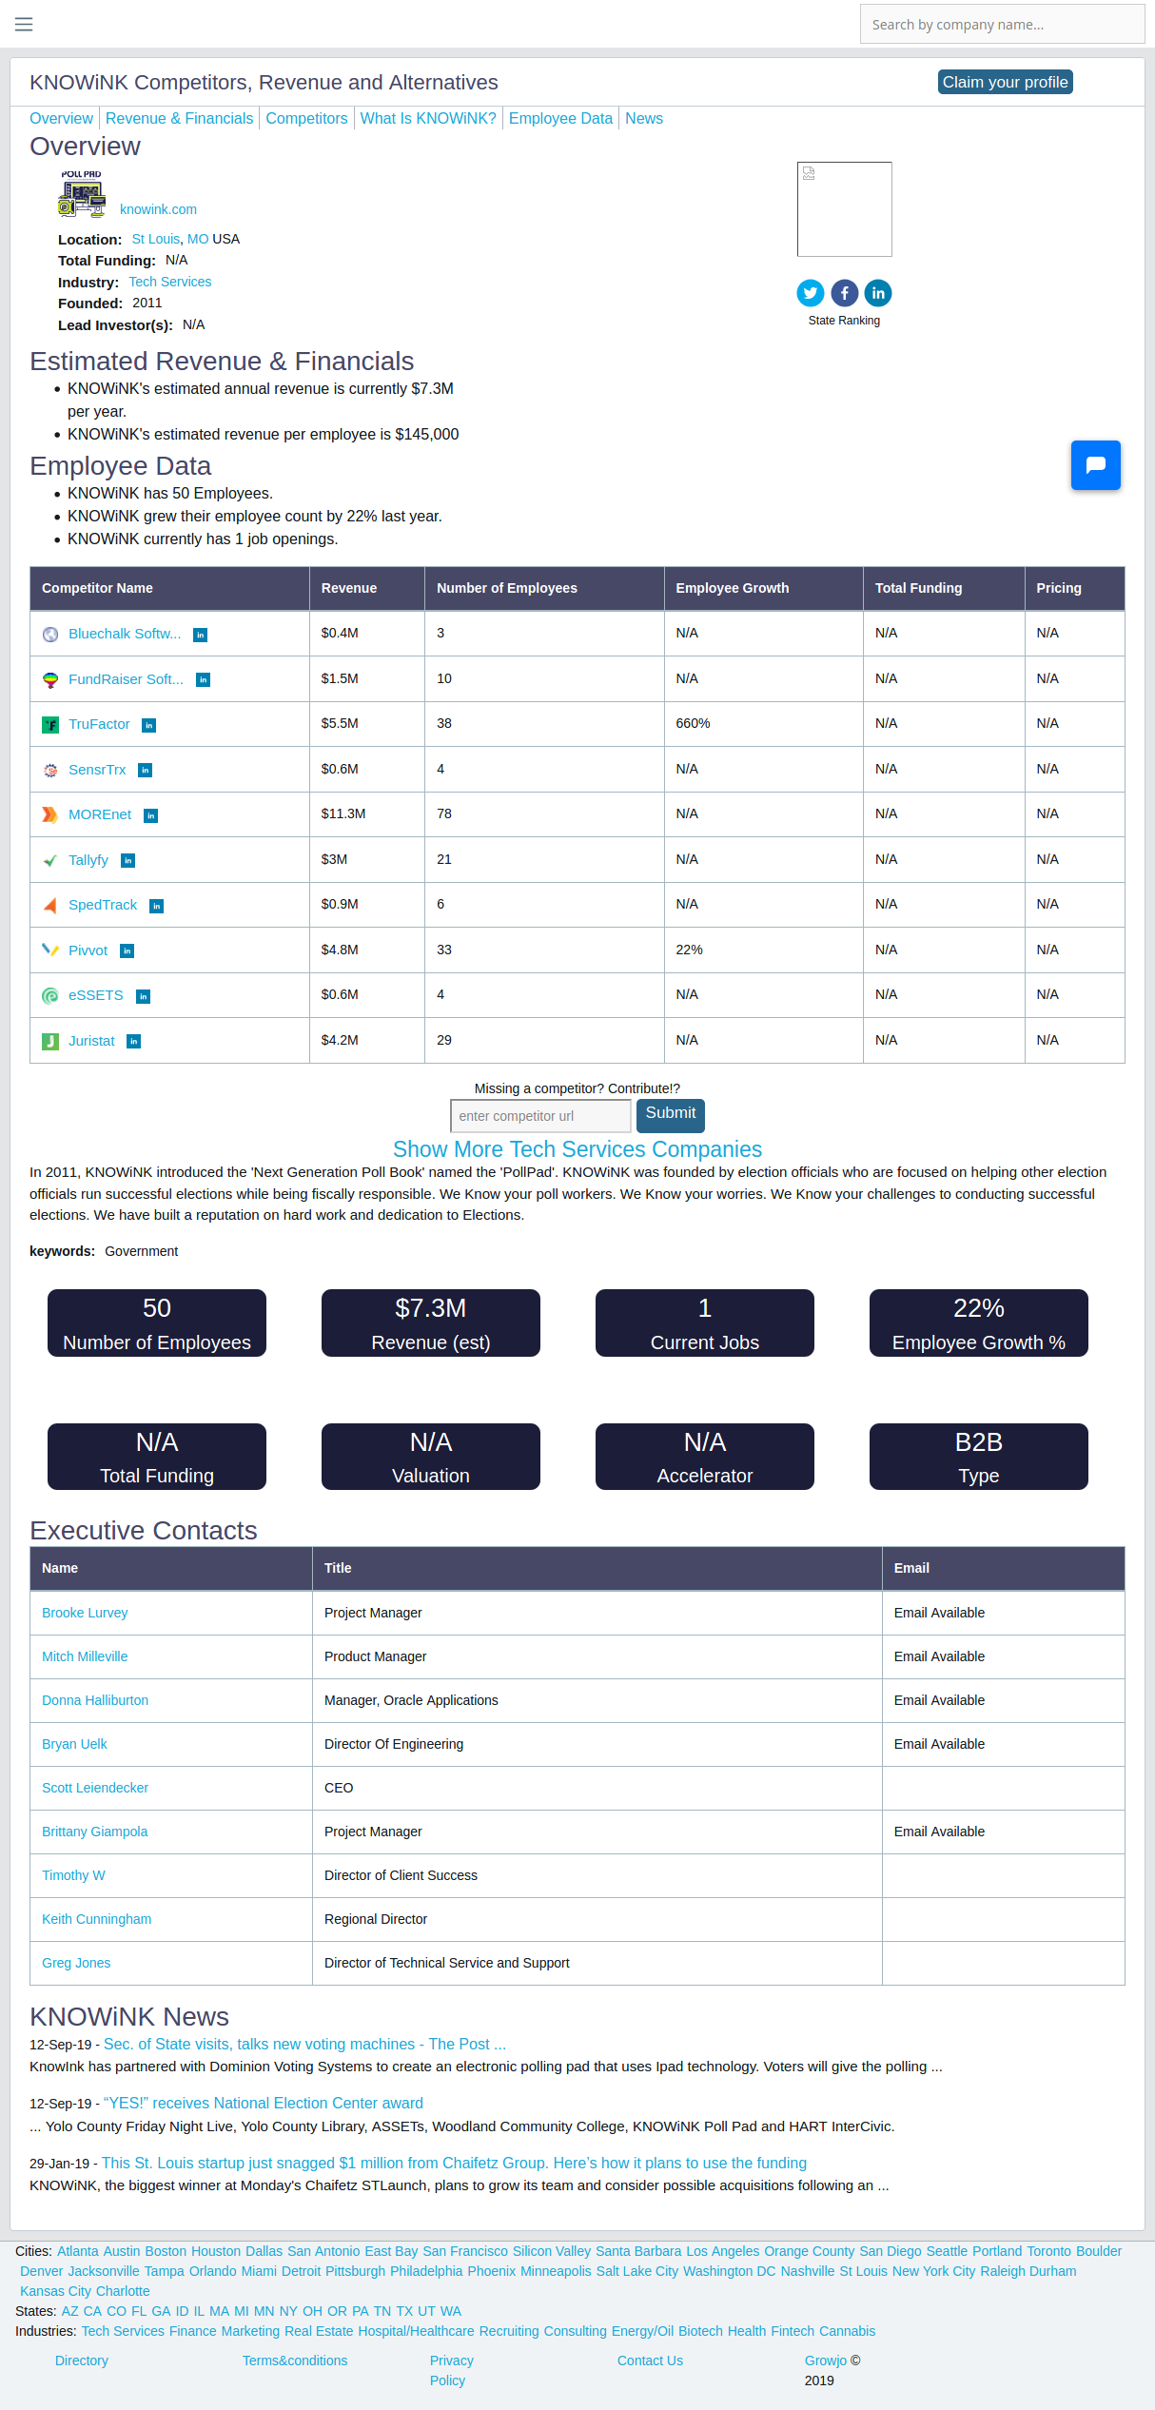1155x2410 pixels.
Task: Focus the company name search field
Action: tap(1002, 24)
